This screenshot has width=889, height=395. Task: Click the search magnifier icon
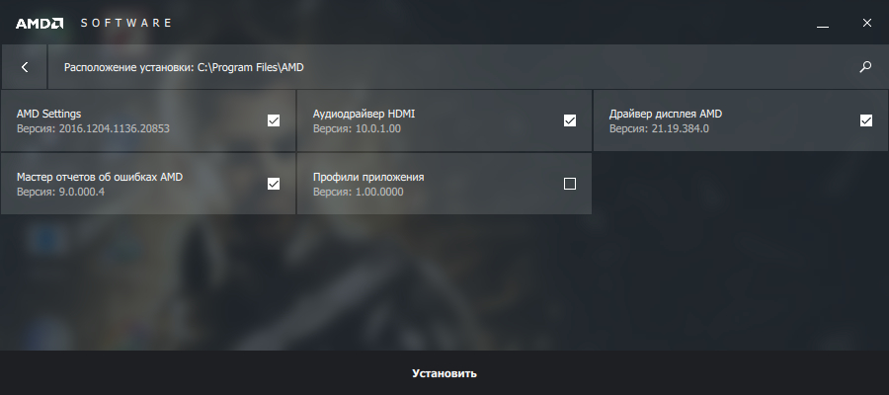pos(865,67)
